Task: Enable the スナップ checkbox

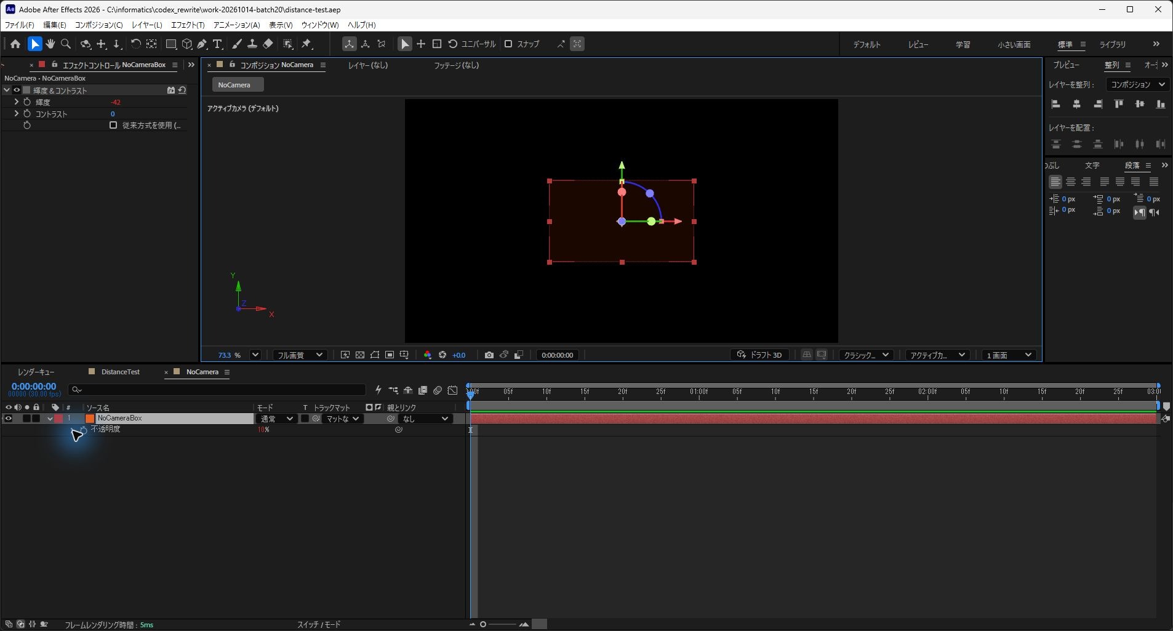Action: click(x=508, y=44)
